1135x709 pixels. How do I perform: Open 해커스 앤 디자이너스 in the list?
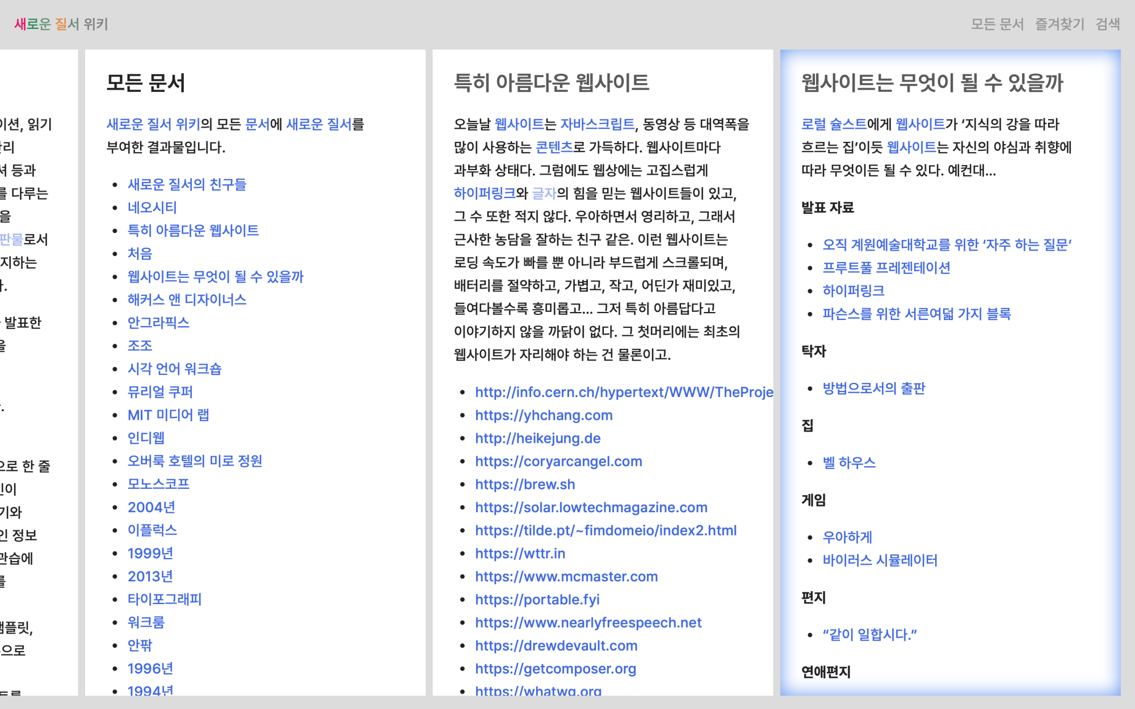click(x=187, y=299)
